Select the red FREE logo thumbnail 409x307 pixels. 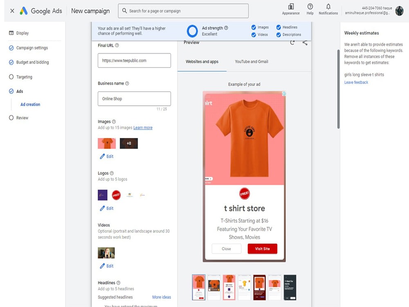116,195
